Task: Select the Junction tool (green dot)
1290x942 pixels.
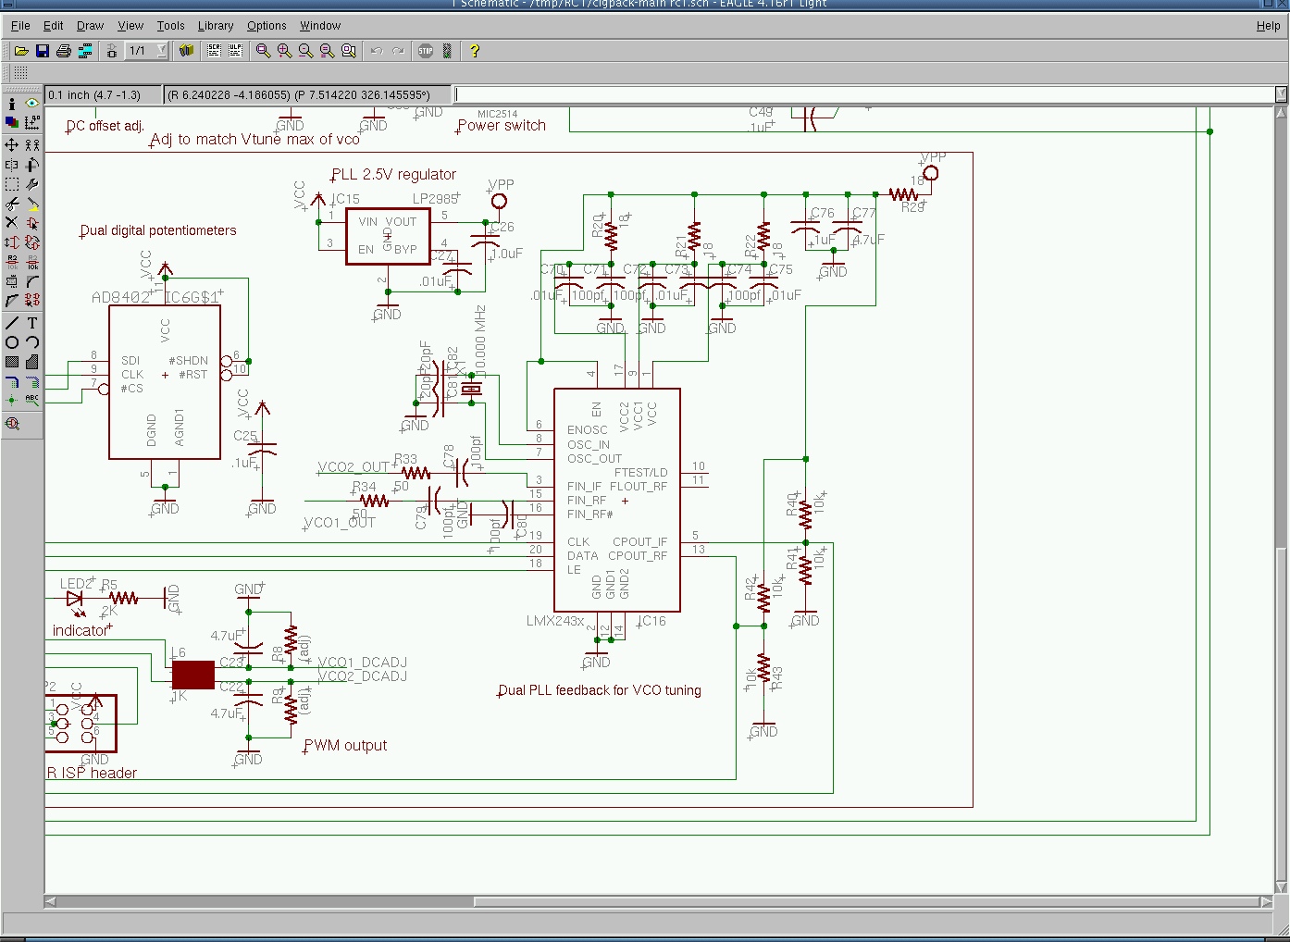Action: pyautogui.click(x=12, y=401)
